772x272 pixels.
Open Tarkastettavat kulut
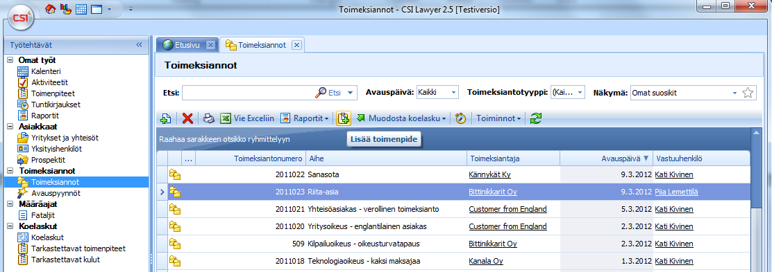click(65, 260)
